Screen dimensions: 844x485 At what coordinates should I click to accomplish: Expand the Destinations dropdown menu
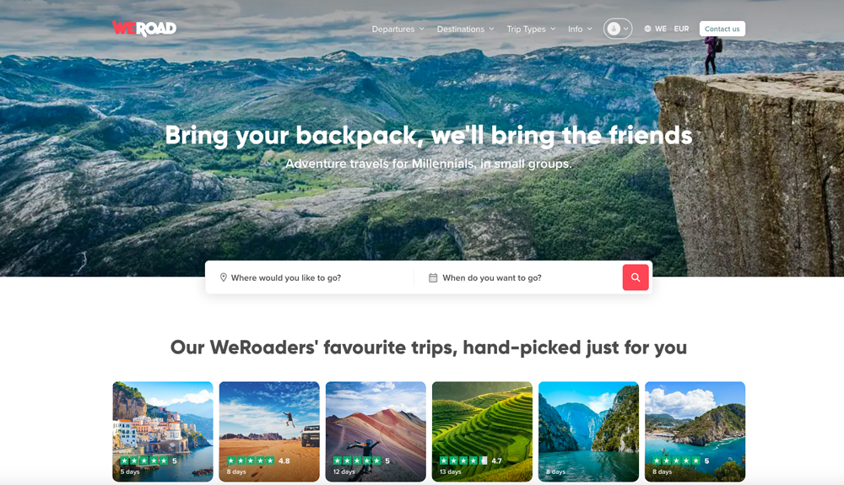click(465, 29)
